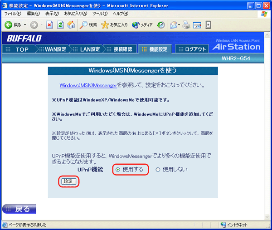The height and width of the screenshot is (230, 272).
Task: Click the 設定 submit button
Action: pyautogui.click(x=69, y=181)
